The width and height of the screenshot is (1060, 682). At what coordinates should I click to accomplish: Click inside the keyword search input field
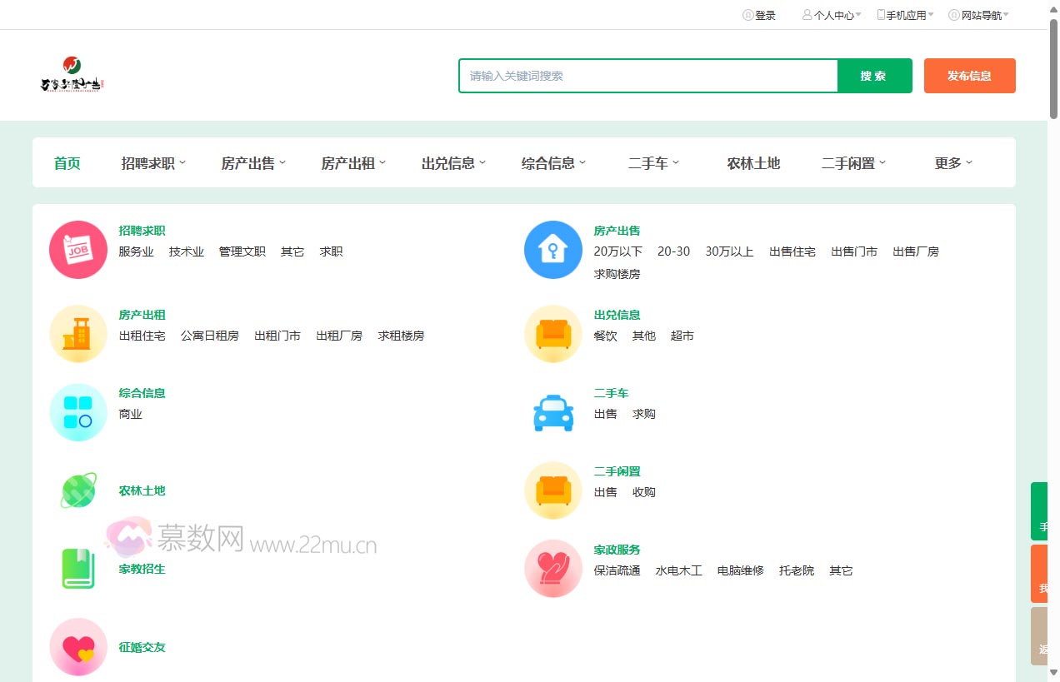click(x=648, y=76)
